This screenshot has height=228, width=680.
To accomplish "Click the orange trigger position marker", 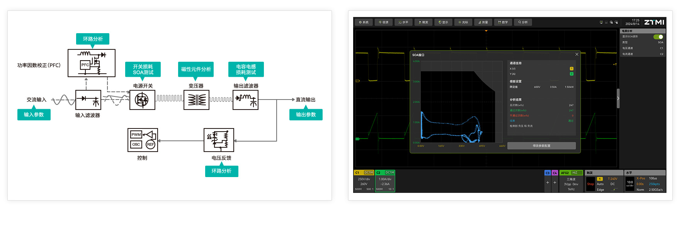I will coord(486,31).
